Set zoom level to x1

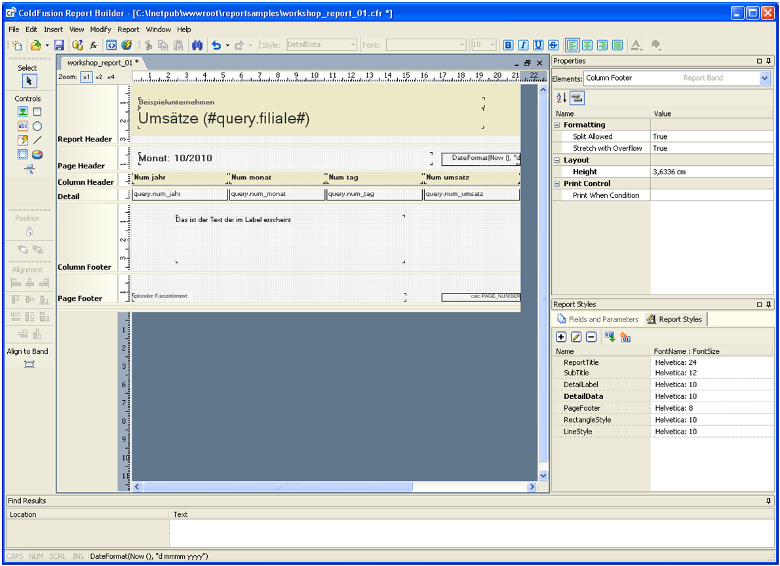coord(87,77)
